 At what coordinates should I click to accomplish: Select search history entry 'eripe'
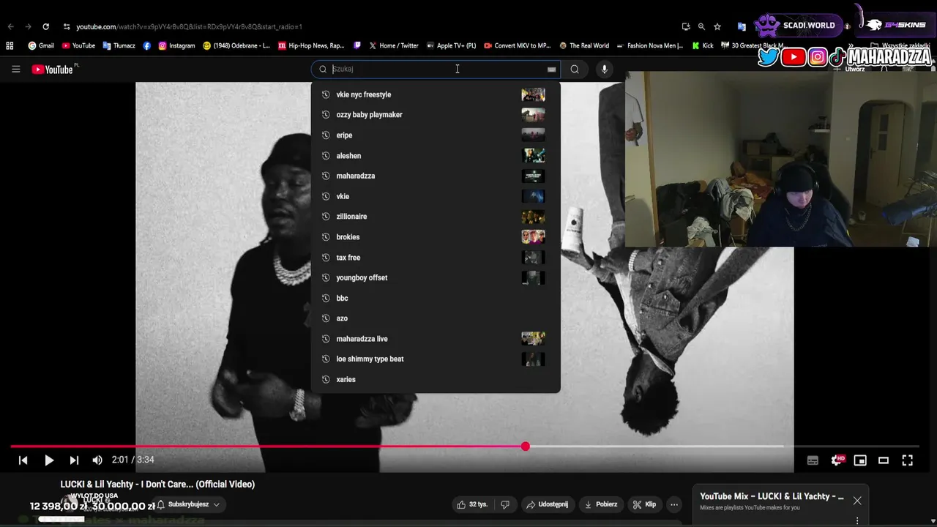point(436,135)
